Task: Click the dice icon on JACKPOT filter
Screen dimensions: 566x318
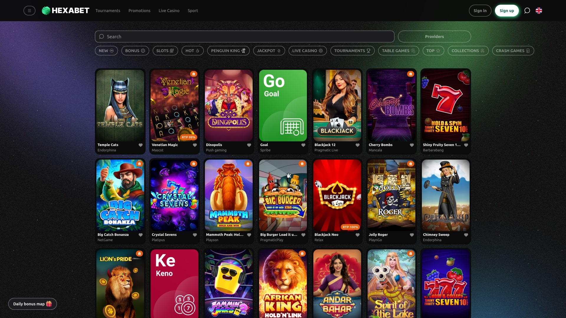Action: [x=278, y=50]
